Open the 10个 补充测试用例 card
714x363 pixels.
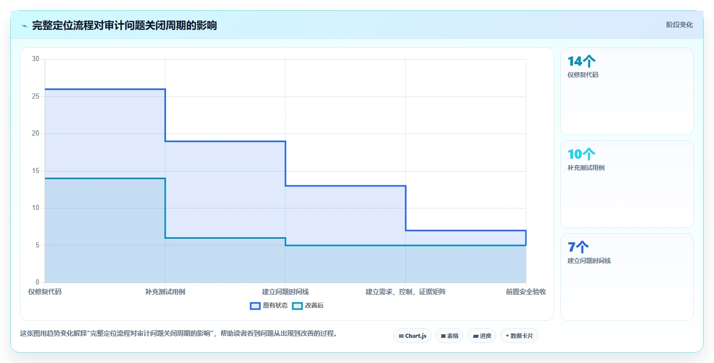click(627, 184)
